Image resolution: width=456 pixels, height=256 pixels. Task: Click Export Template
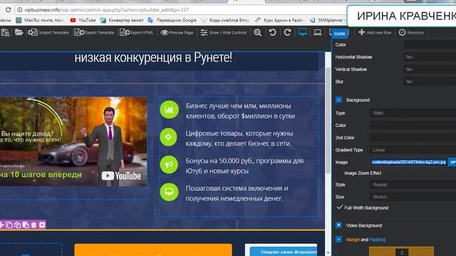pos(94,33)
